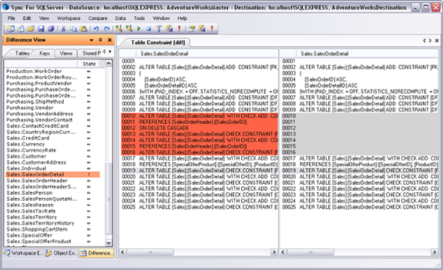Select Sales.SpecialOffer in the object list
Image resolution: width=443 pixels, height=270 pixels.
[29, 235]
